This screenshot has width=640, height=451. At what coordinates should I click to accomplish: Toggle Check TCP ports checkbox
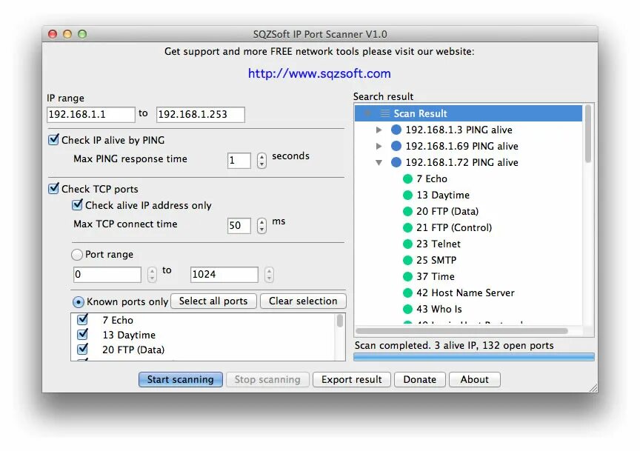(x=53, y=188)
